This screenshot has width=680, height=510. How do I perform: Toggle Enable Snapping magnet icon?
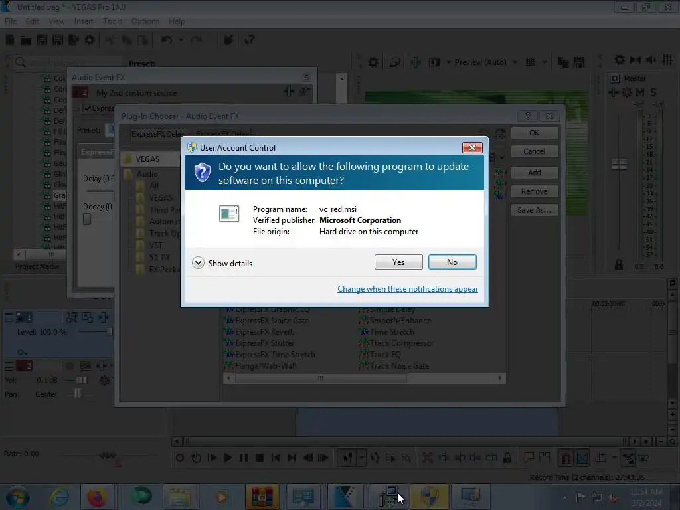pyautogui.click(x=566, y=458)
